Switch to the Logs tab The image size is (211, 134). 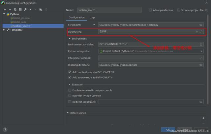pyautogui.click(x=92, y=17)
